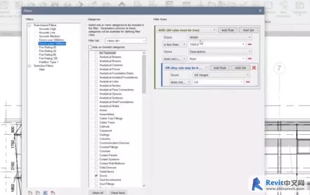Open the Sill Height parameter dropdown

(x=221, y=75)
